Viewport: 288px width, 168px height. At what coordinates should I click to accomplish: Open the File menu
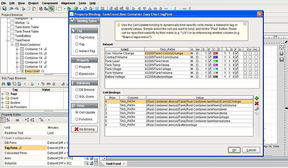point(3,3)
